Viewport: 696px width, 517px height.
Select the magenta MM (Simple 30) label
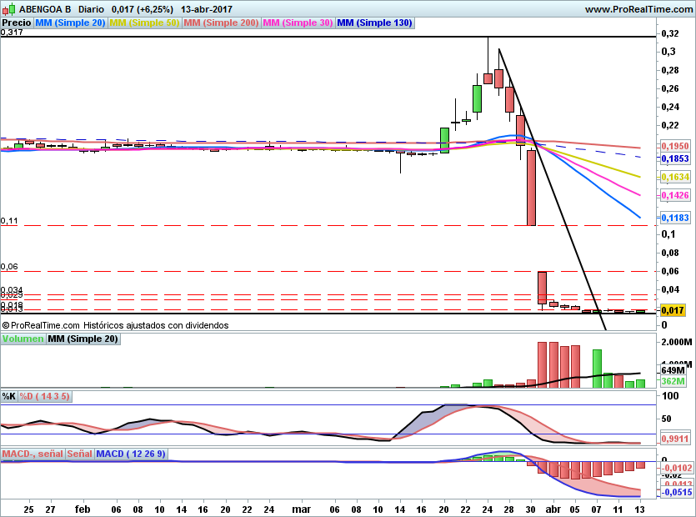[x=298, y=23]
